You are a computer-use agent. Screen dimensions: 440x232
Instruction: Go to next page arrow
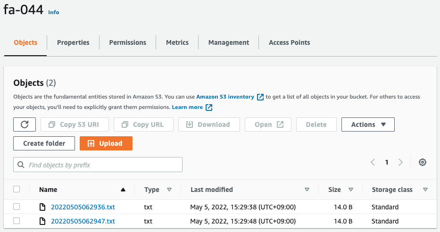click(401, 162)
